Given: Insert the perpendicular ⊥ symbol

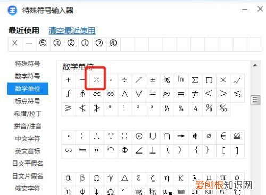Looking at the screenshot, I should point(153,150).
